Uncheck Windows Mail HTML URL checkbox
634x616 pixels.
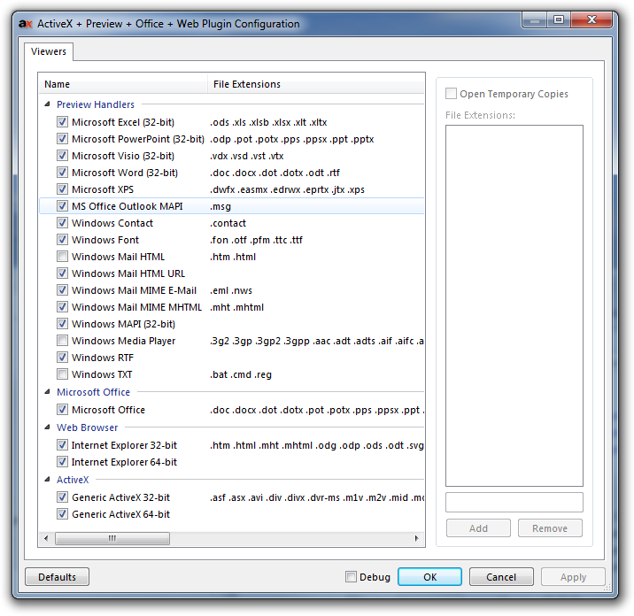[x=62, y=273]
